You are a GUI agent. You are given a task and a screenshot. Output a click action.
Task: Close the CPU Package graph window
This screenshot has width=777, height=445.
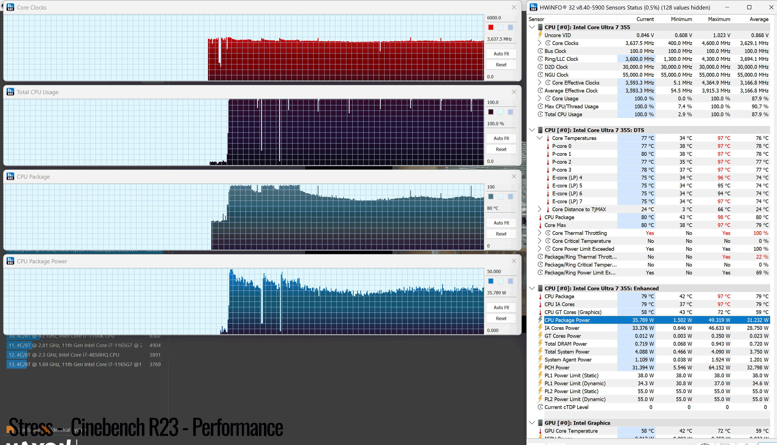[514, 176]
